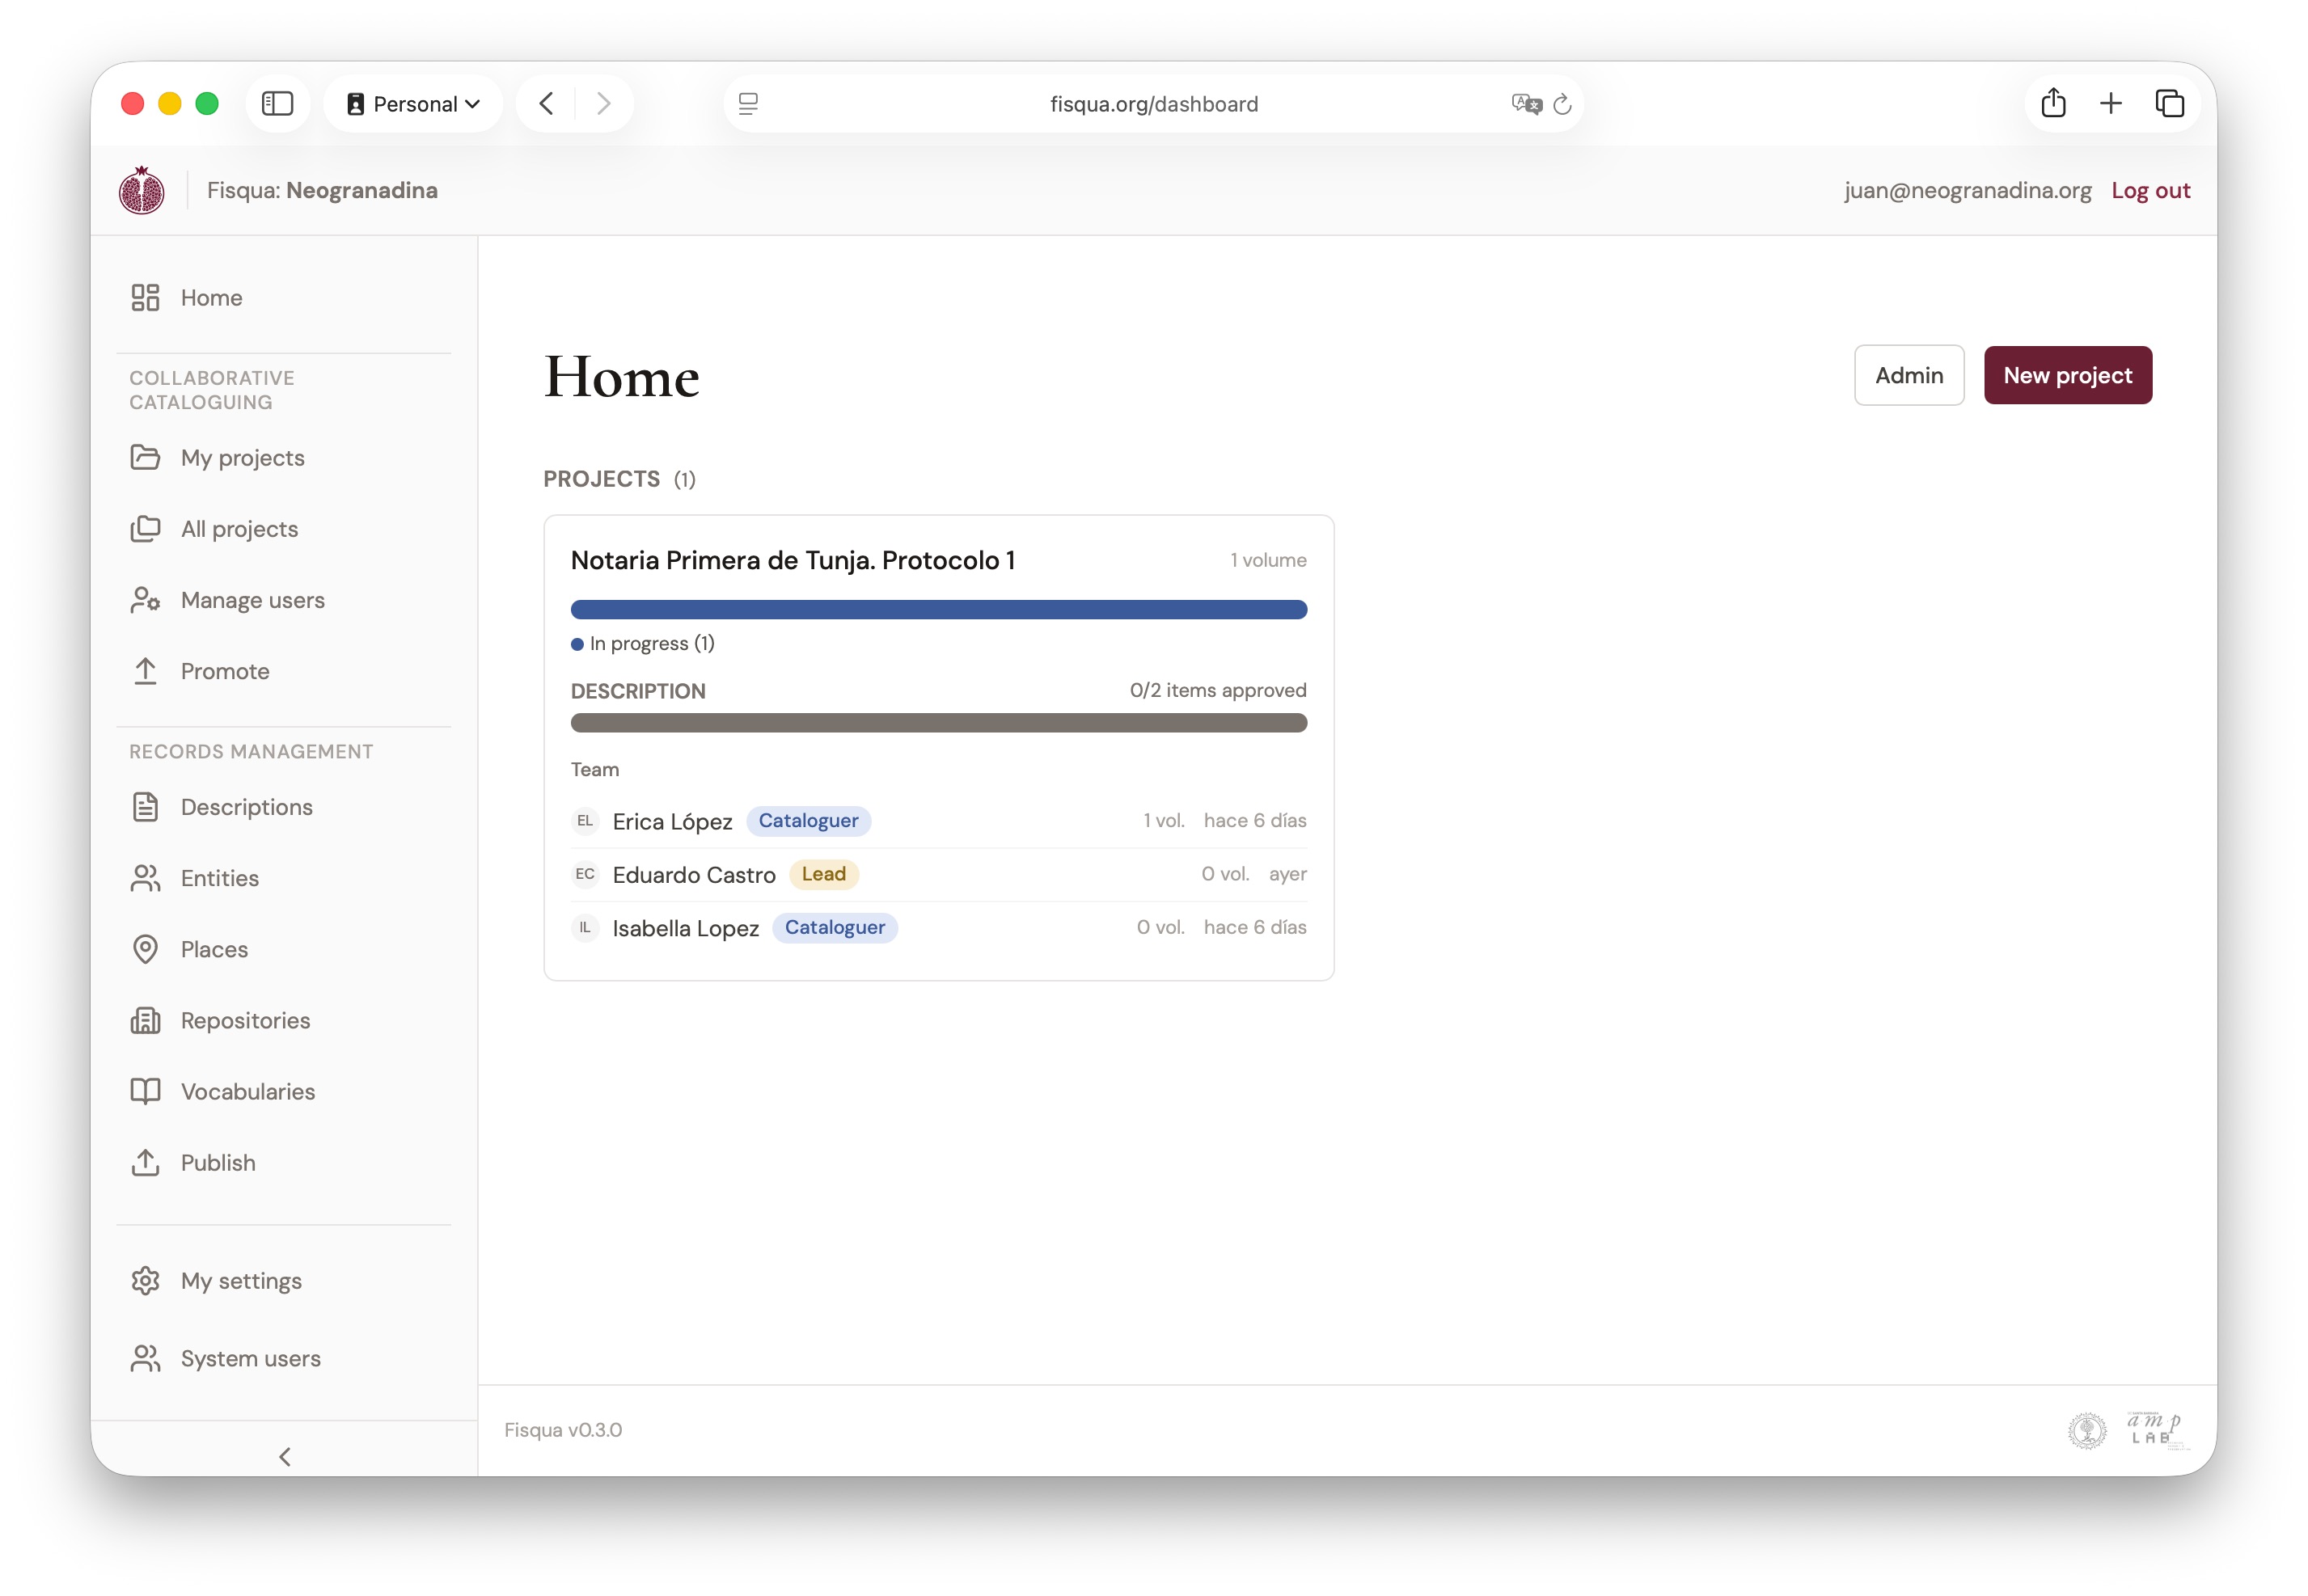The width and height of the screenshot is (2308, 1596).
Task: Click the Vocabularies book icon
Action: 145,1091
